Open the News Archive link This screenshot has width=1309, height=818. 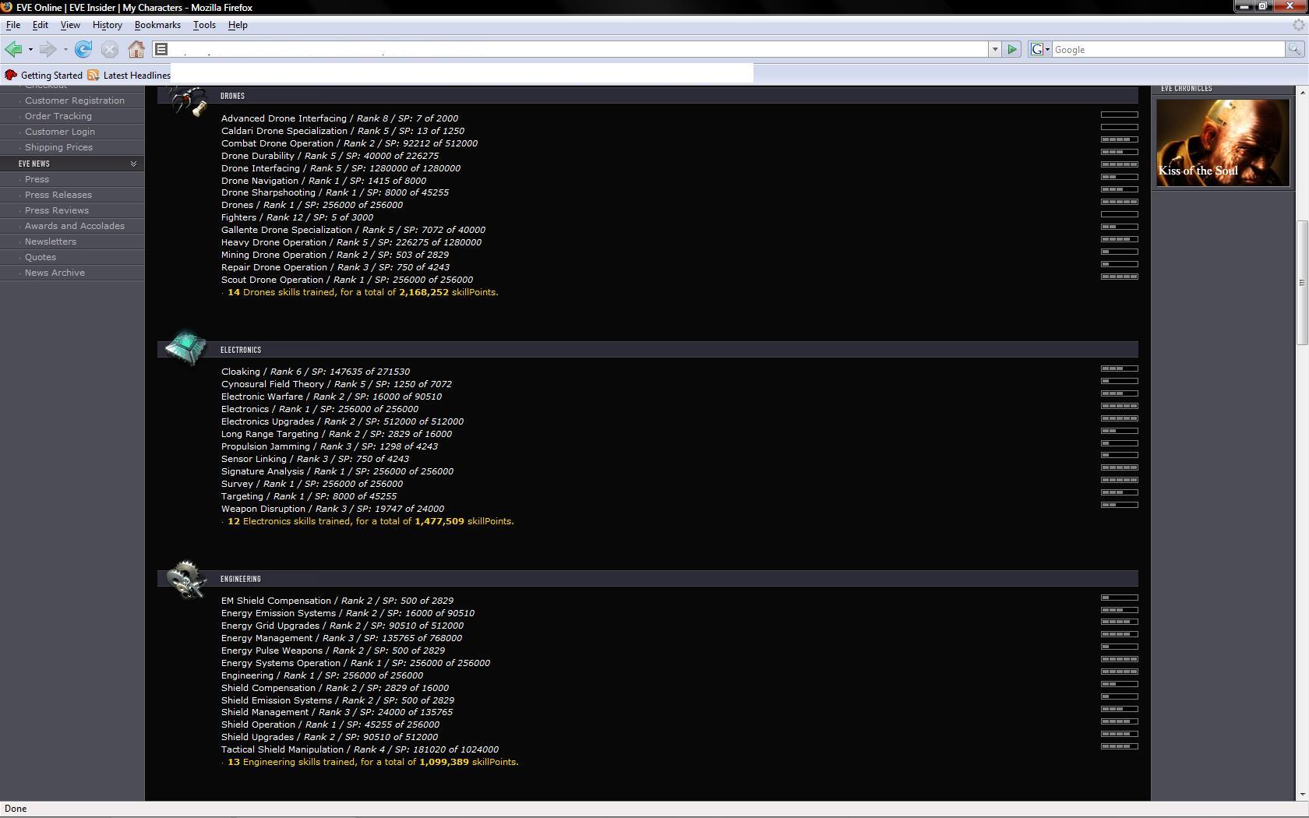[x=55, y=273]
